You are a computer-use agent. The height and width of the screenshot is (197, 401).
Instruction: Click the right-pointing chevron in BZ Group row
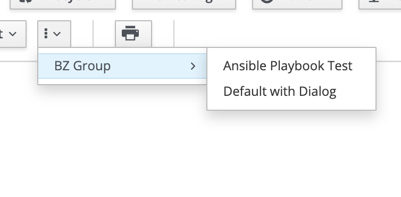coord(193,67)
